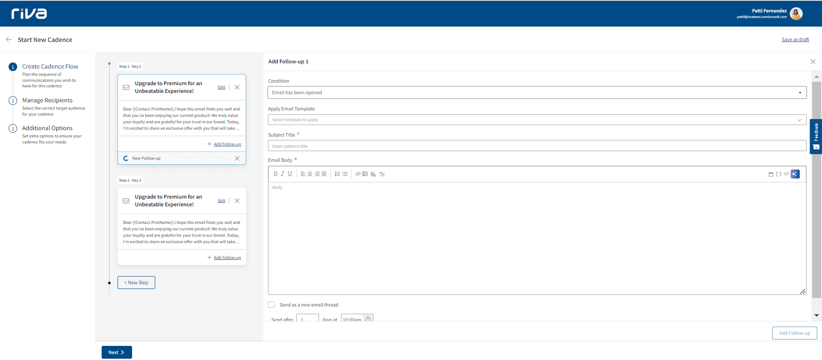Go to Manage Recipients step
The width and height of the screenshot is (822, 360).
pos(47,100)
